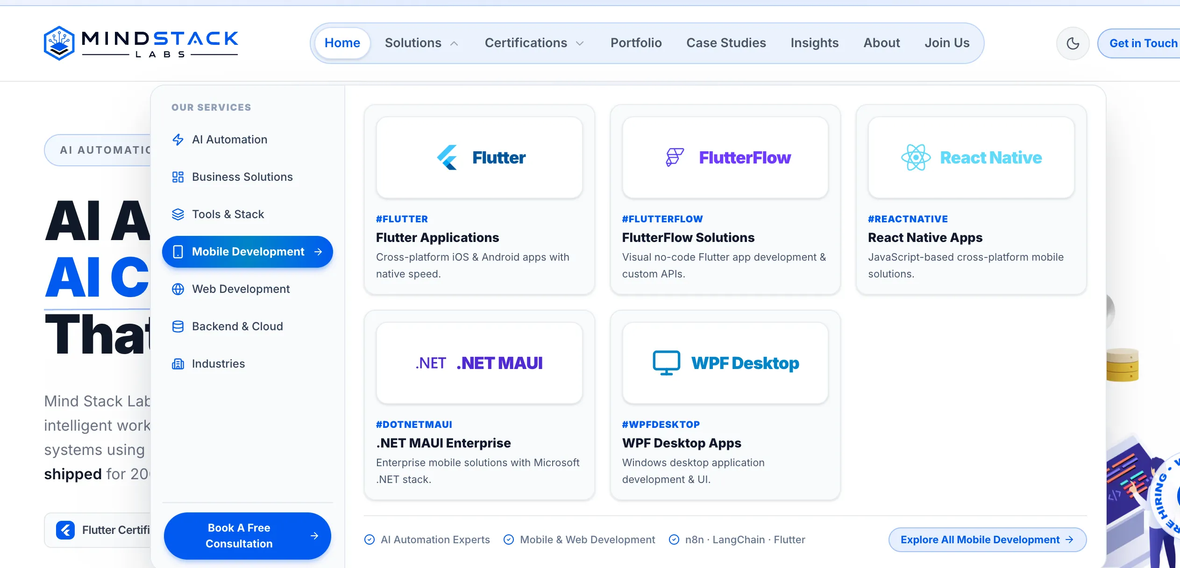Click Book A Free Consultation button
1180x568 pixels.
click(248, 536)
